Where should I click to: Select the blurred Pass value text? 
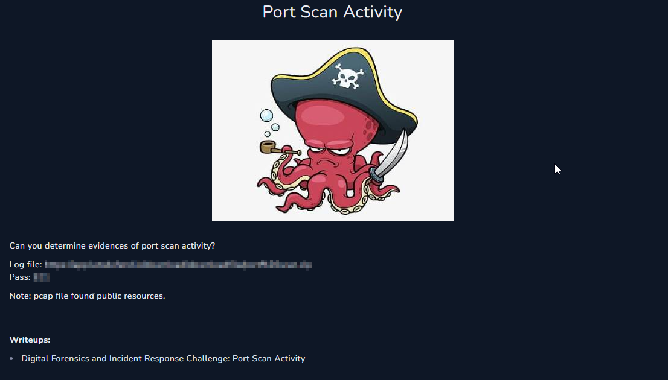click(41, 277)
